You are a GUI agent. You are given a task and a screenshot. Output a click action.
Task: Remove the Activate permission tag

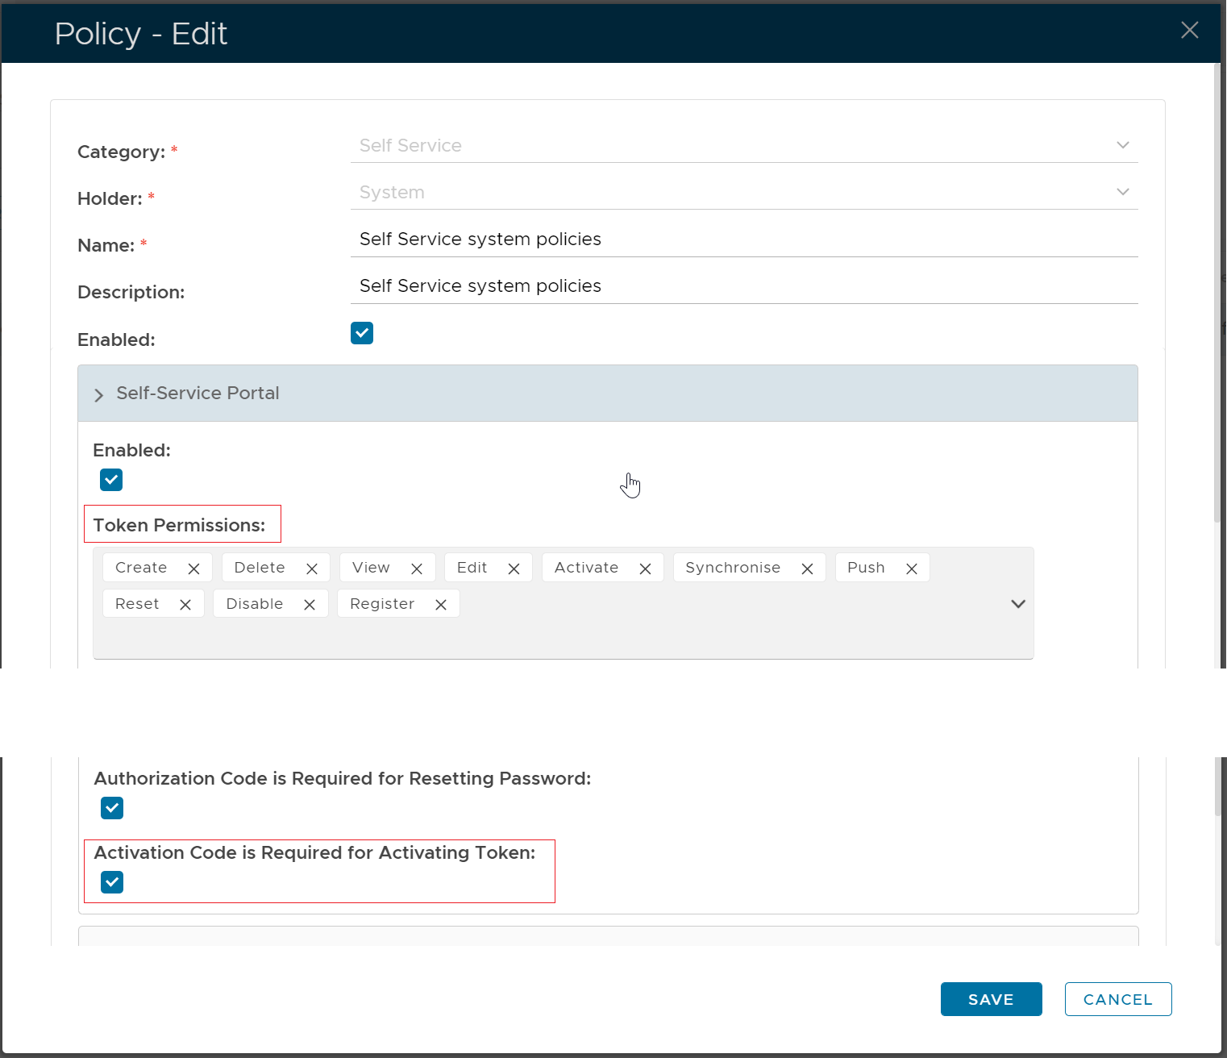point(645,569)
